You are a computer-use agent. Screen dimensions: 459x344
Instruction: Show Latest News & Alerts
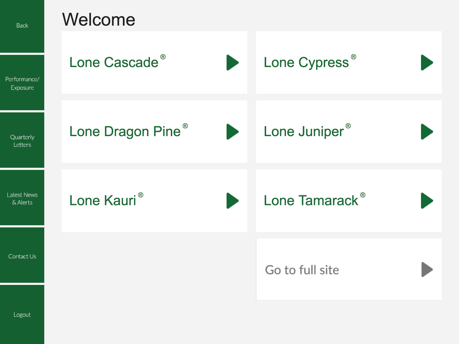tap(22, 198)
